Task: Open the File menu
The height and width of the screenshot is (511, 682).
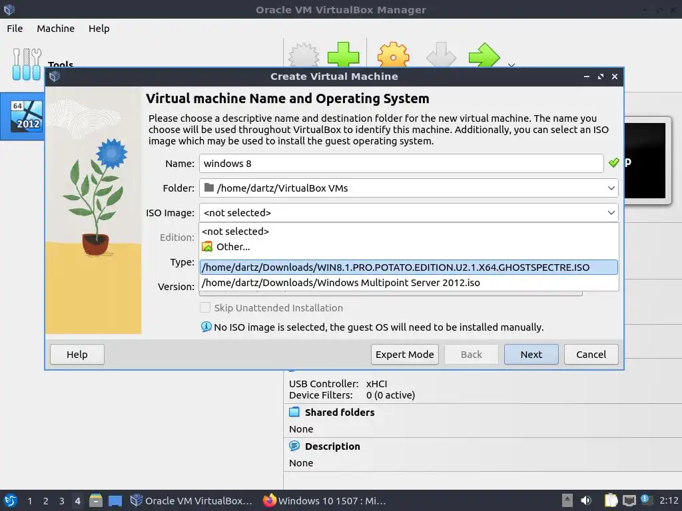Action: tap(15, 28)
